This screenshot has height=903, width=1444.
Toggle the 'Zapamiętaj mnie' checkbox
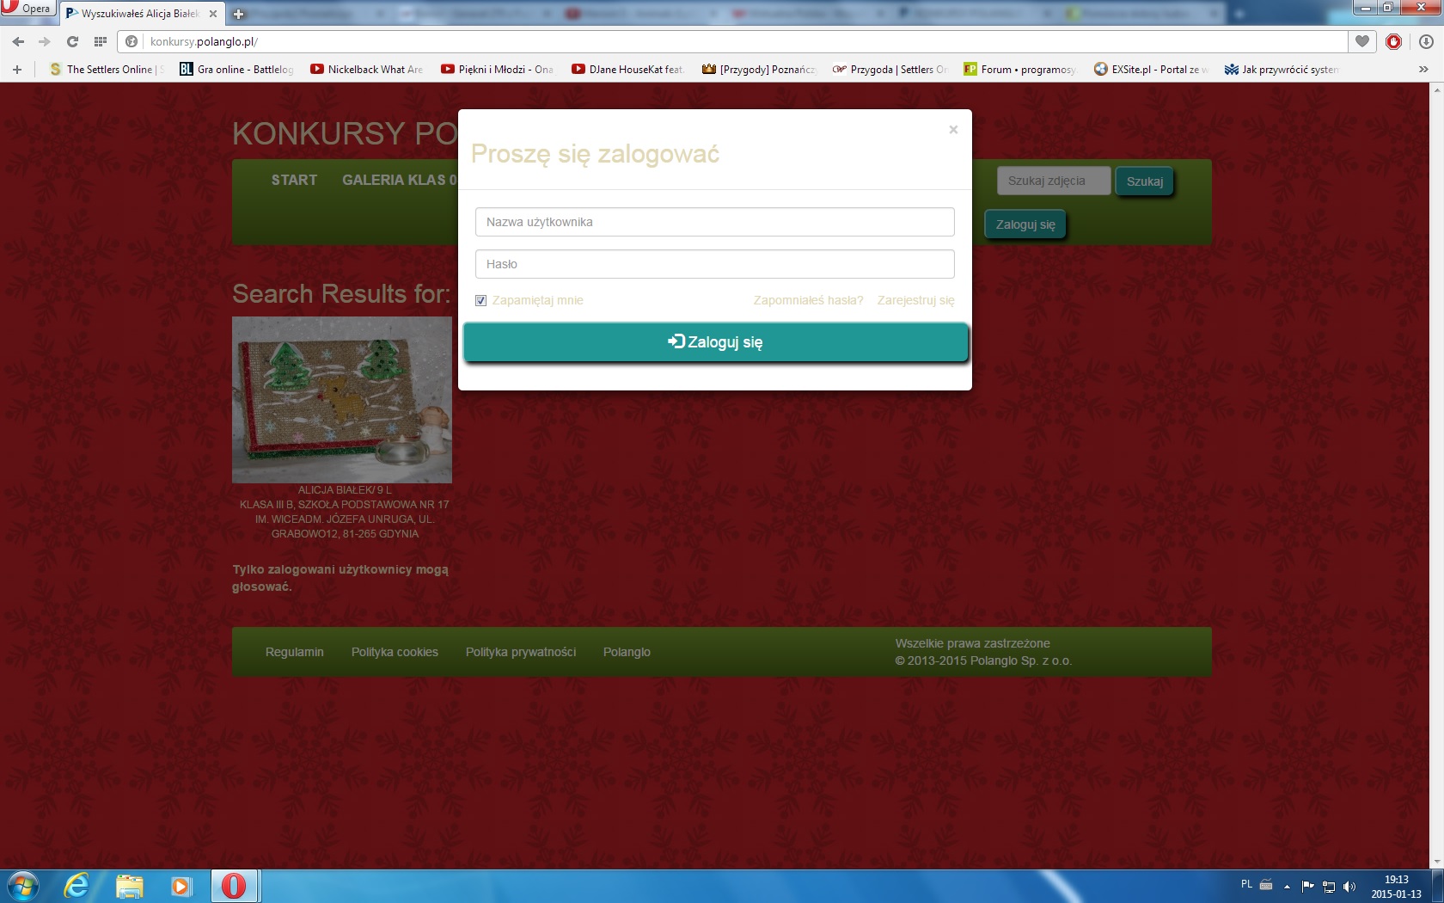pos(480,300)
